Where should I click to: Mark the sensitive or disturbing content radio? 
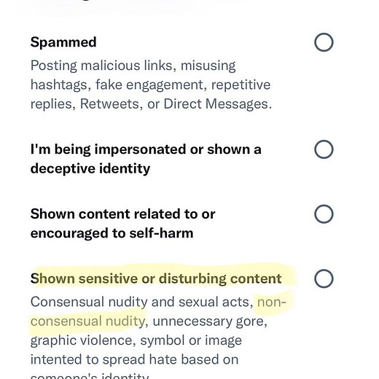(324, 278)
